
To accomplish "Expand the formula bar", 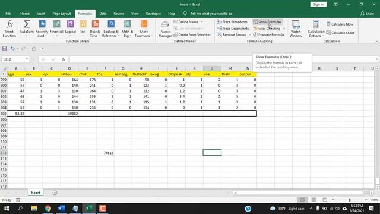I will coord(376,59).
